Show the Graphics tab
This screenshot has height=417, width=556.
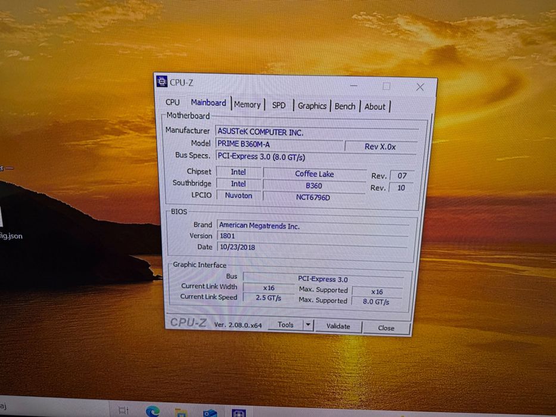(312, 105)
